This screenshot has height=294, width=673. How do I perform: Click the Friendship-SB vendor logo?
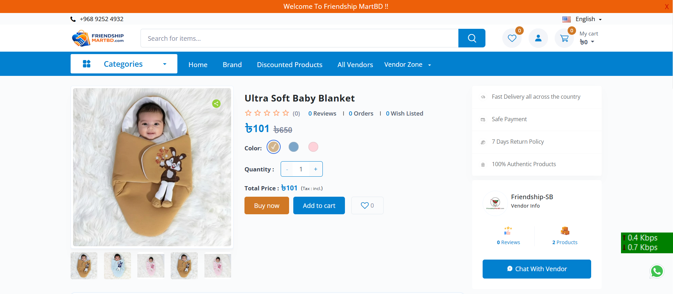click(x=495, y=203)
